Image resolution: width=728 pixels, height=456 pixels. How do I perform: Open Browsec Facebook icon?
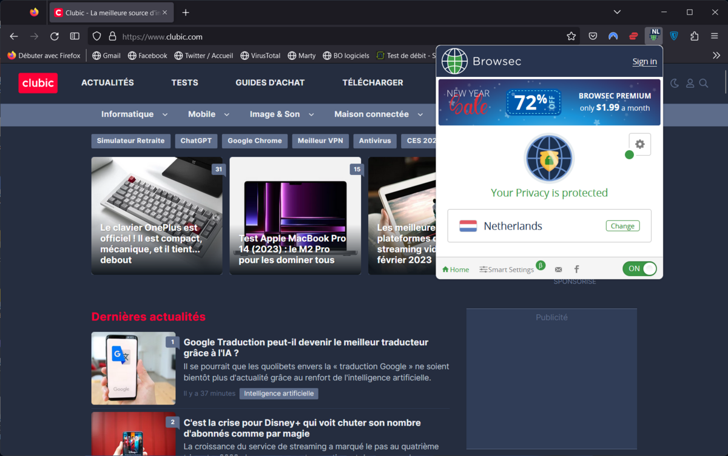[x=576, y=269]
